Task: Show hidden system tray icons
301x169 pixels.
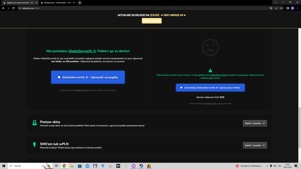Action: [x=267, y=166]
